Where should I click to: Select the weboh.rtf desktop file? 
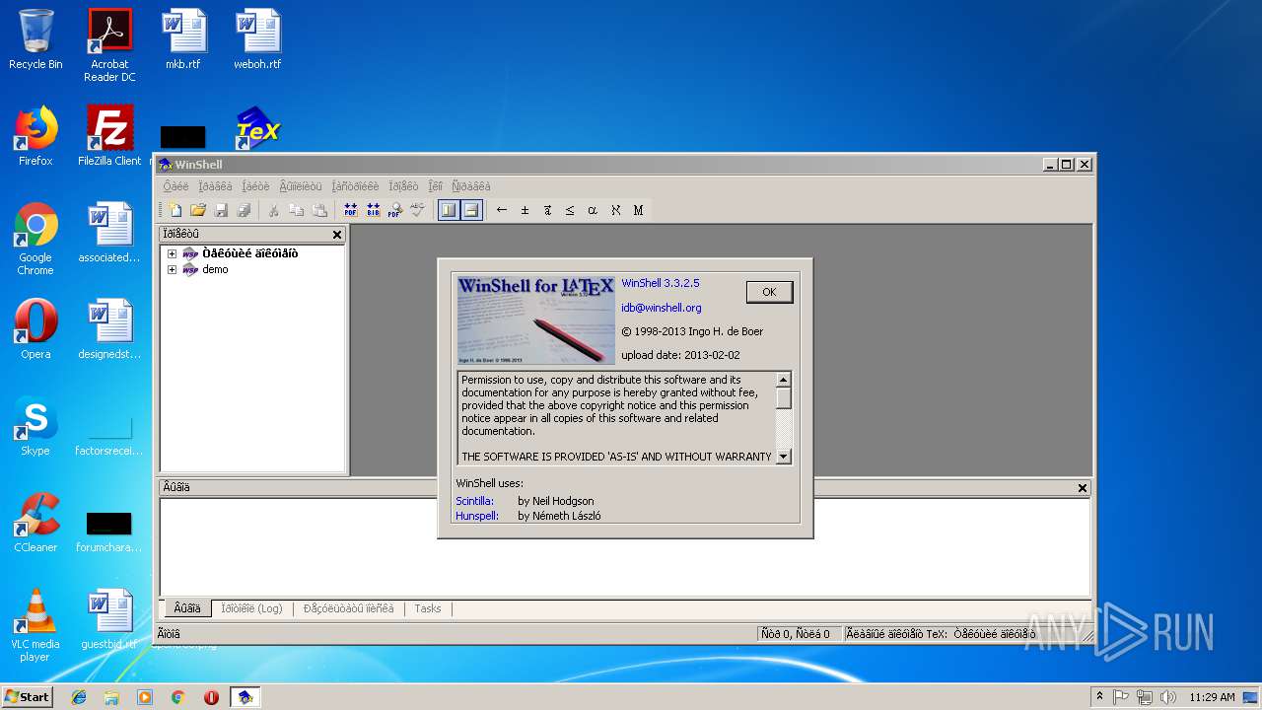(x=257, y=39)
